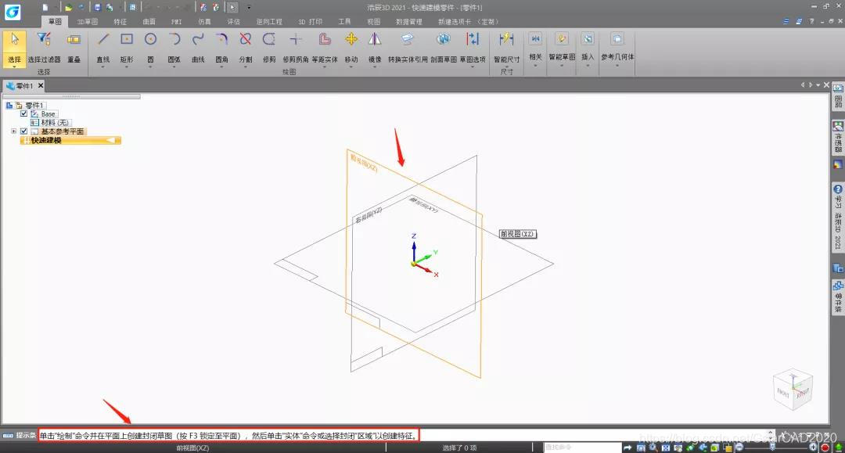
Task: Select 材料 (无) in feature tree
Action: tap(55, 122)
